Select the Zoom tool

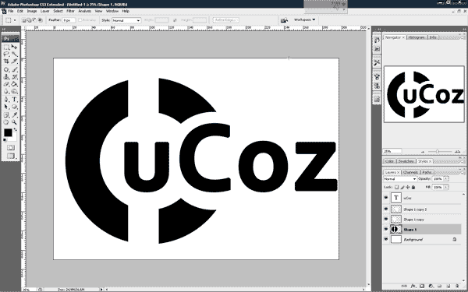(14, 122)
